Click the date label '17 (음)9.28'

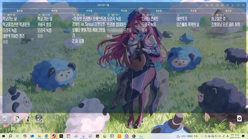point(9,15)
